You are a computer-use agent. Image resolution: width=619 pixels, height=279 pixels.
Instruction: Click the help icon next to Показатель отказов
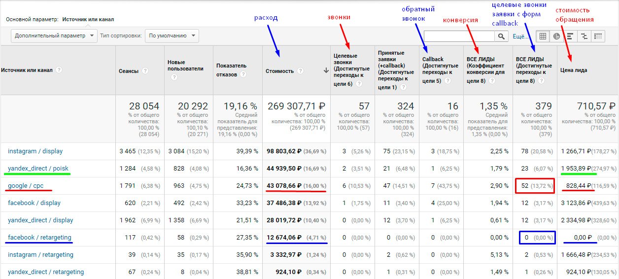click(x=243, y=74)
